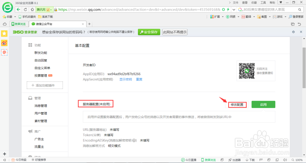Click 今日特卖 in status bar
306x163 pixels.
[x=19, y=160]
